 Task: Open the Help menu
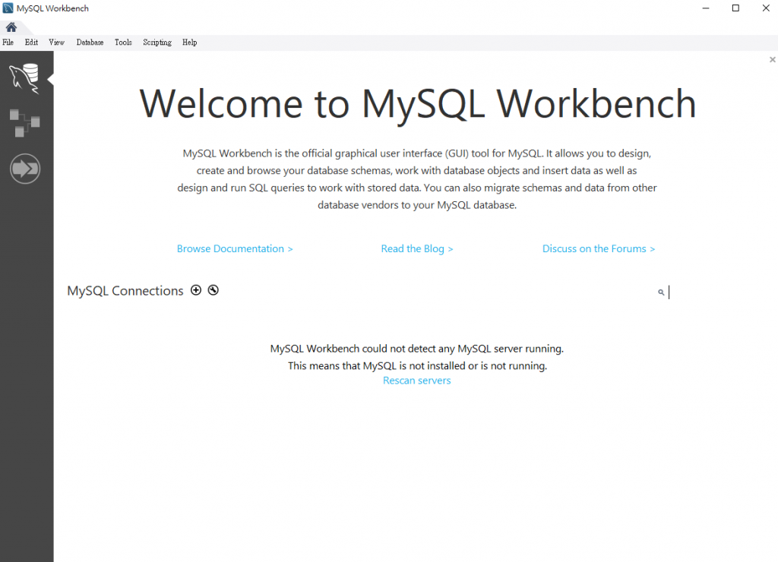[189, 43]
